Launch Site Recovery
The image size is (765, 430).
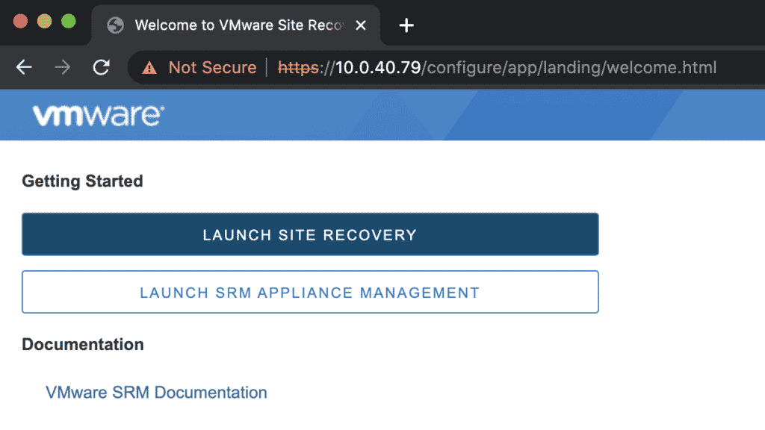coord(310,234)
